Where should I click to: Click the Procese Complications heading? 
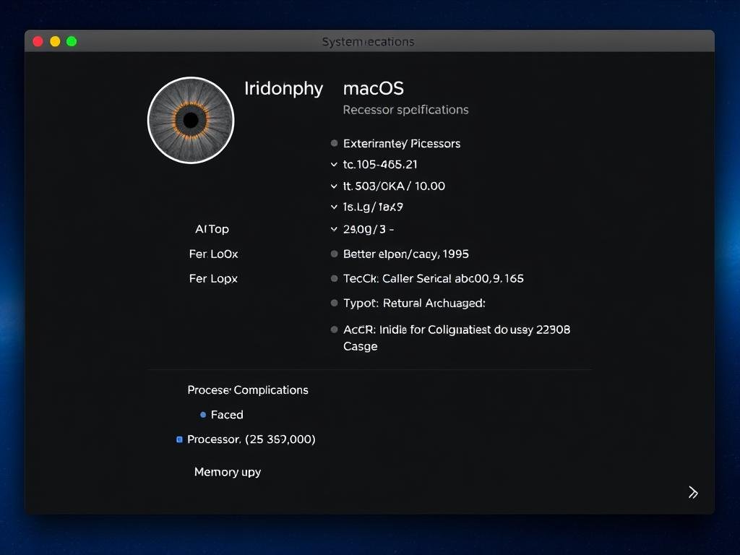click(248, 390)
